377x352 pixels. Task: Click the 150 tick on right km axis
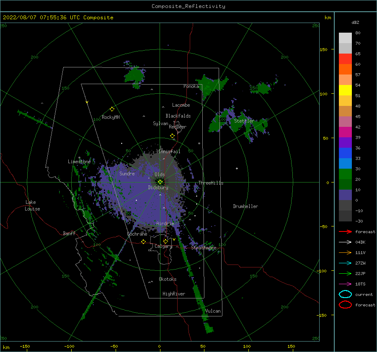(x=323, y=49)
